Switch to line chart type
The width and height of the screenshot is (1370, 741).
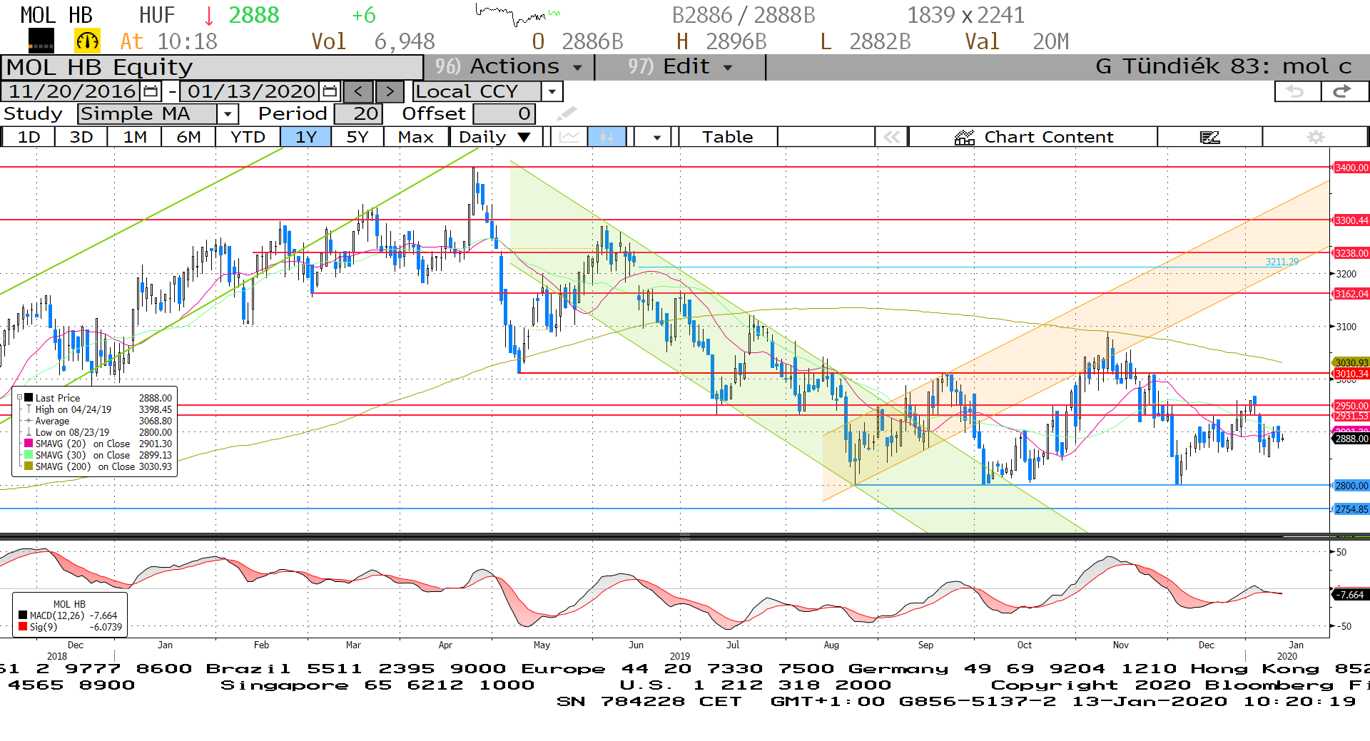point(569,137)
